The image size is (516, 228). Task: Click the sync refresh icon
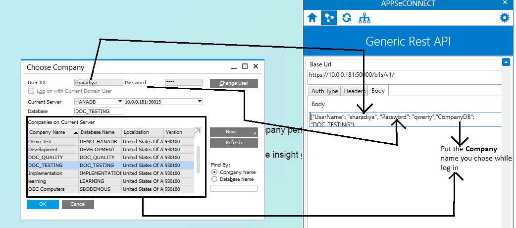pyautogui.click(x=347, y=18)
